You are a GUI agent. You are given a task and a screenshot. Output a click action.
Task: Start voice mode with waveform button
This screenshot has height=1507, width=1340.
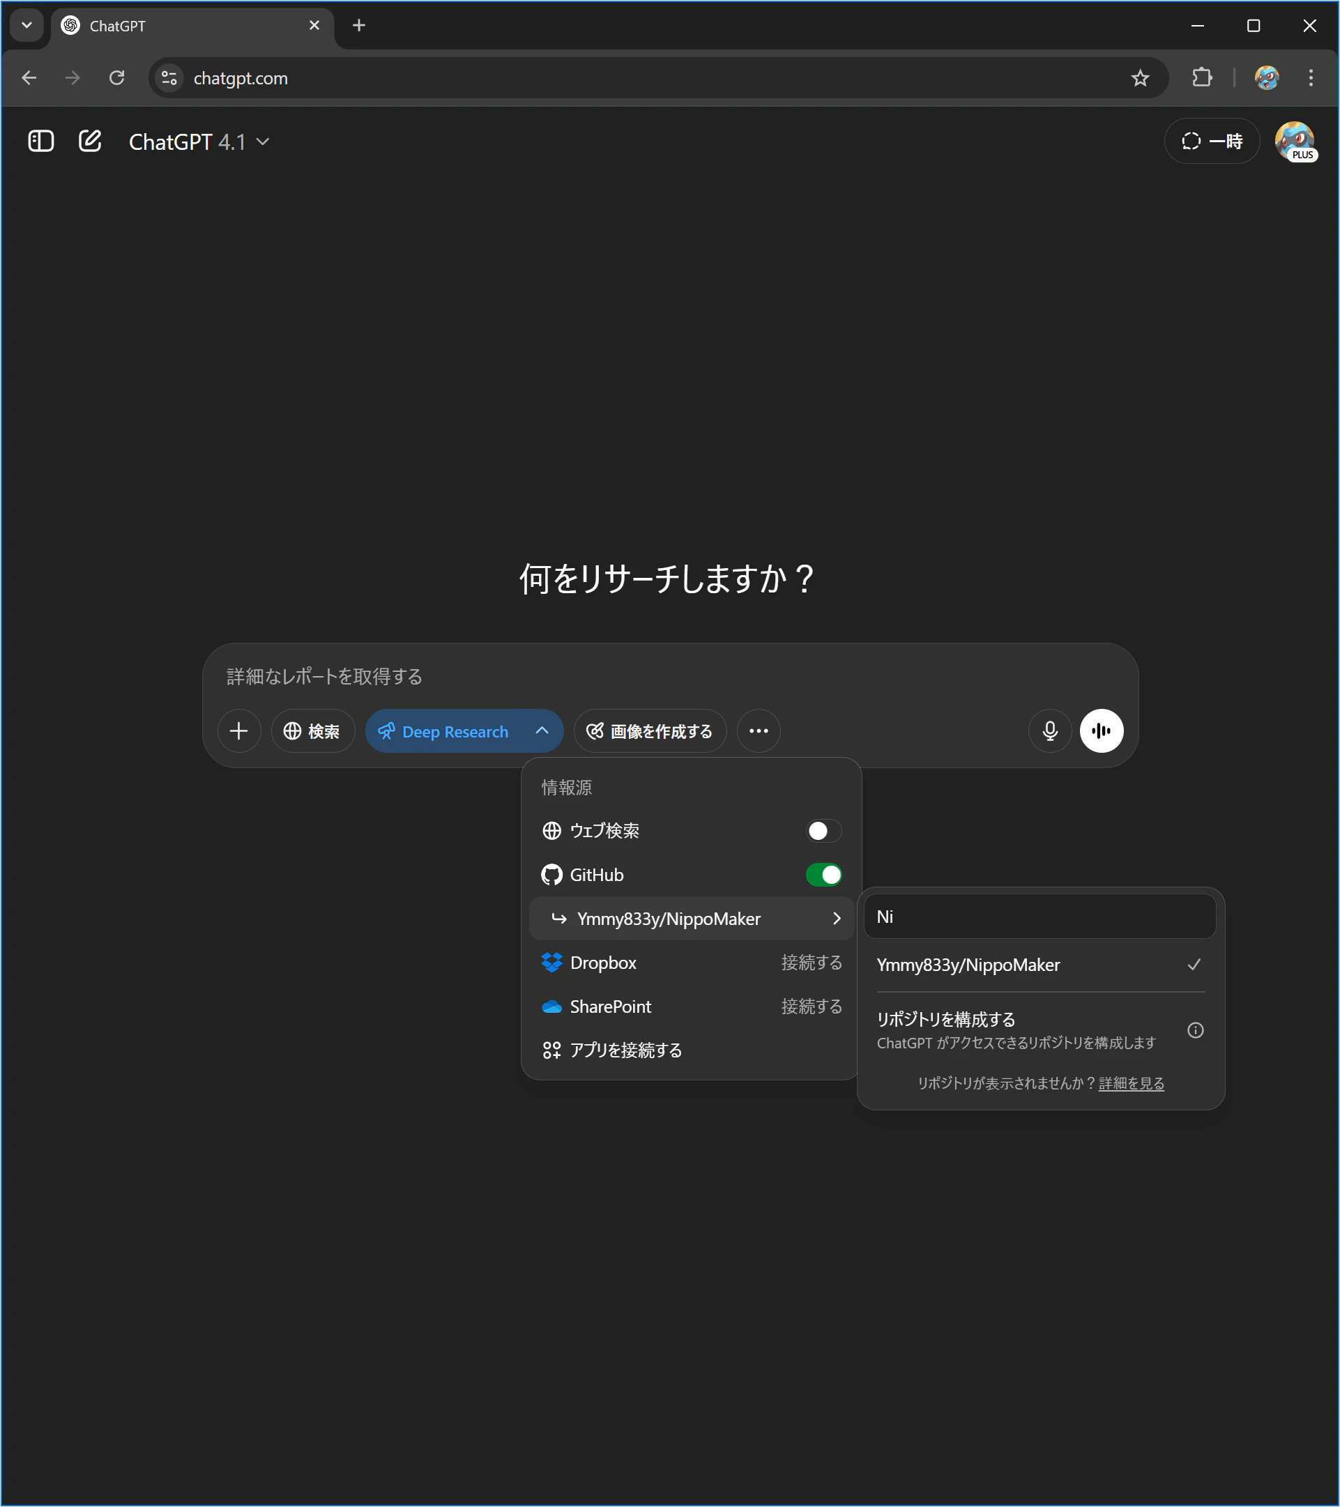pyautogui.click(x=1101, y=730)
